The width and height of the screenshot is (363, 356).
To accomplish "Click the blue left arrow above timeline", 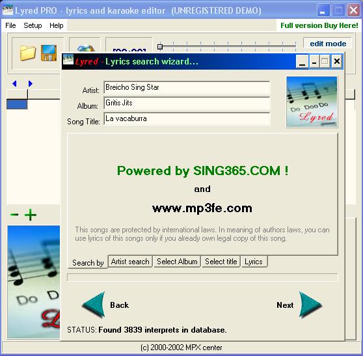I will point(14,83).
